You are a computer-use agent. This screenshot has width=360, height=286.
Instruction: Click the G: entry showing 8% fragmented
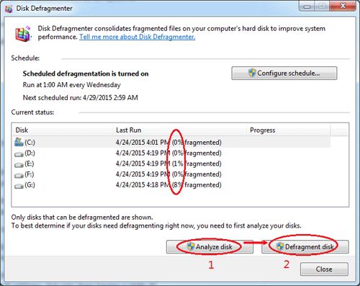click(168, 184)
